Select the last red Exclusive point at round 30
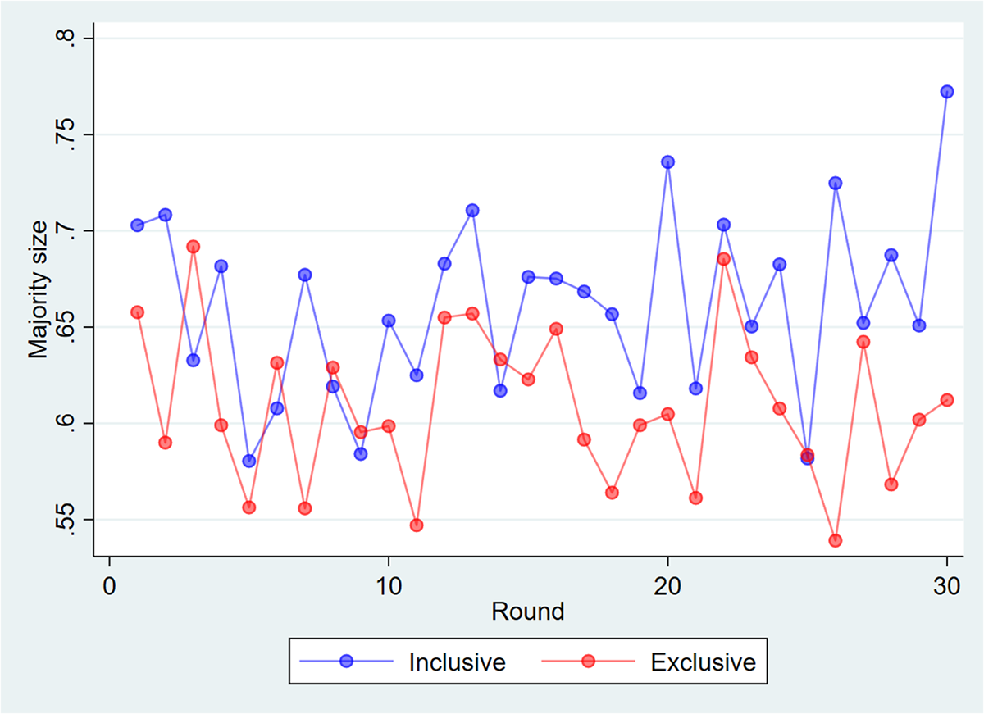 947,400
